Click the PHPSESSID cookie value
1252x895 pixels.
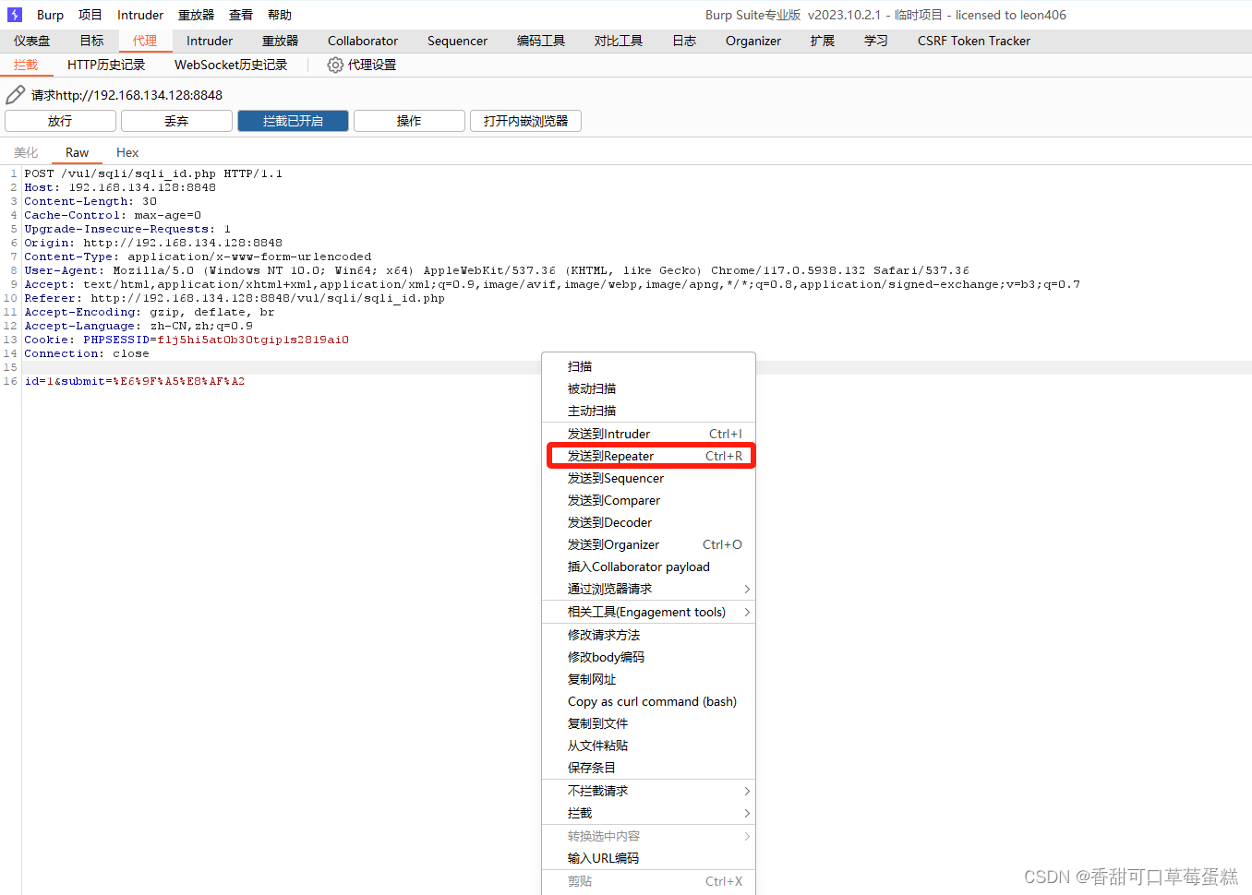pyautogui.click(x=253, y=340)
